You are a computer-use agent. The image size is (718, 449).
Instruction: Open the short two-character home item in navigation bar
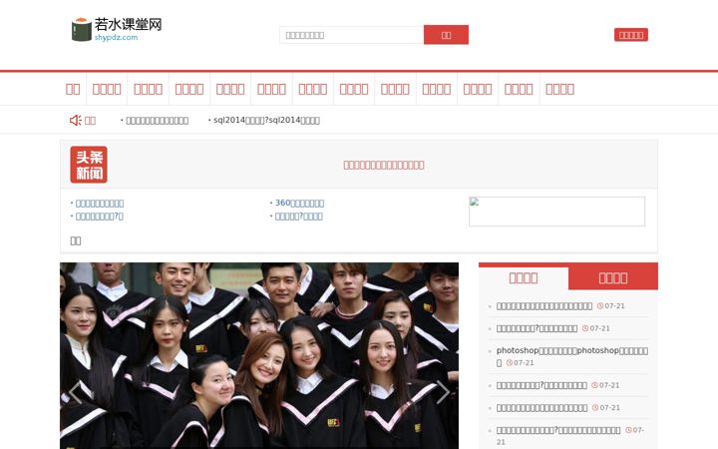point(73,89)
